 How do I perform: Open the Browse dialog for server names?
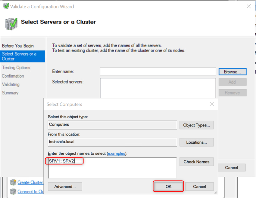pos(232,72)
